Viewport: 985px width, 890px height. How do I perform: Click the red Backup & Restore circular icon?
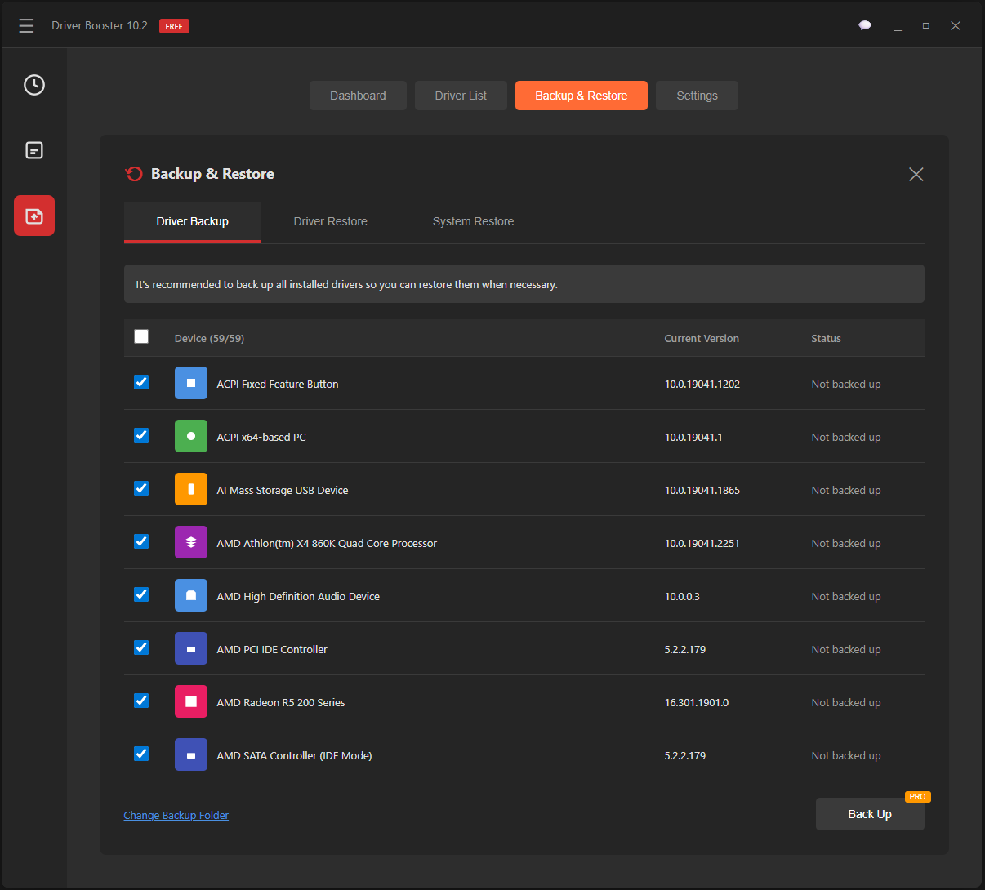(x=133, y=173)
